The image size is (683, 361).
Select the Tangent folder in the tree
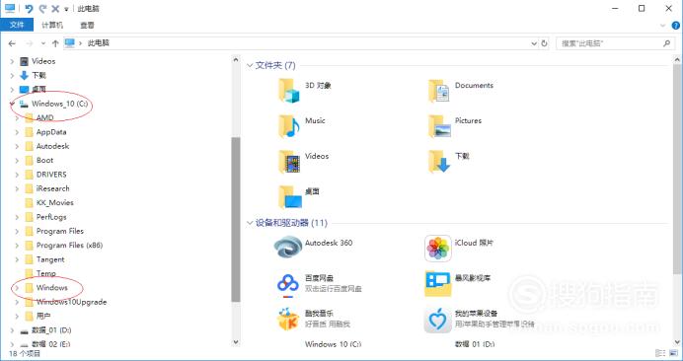(50, 259)
